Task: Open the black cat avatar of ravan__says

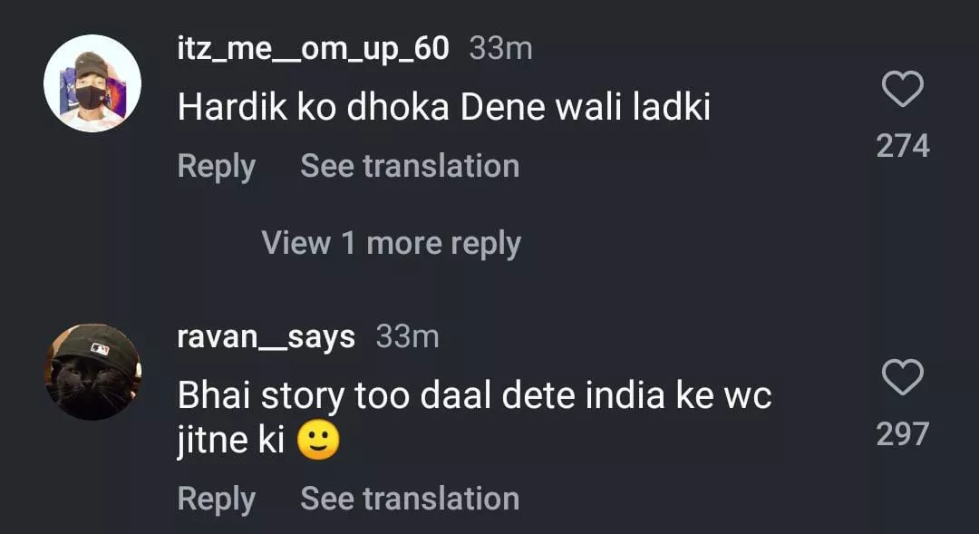Action: click(92, 372)
